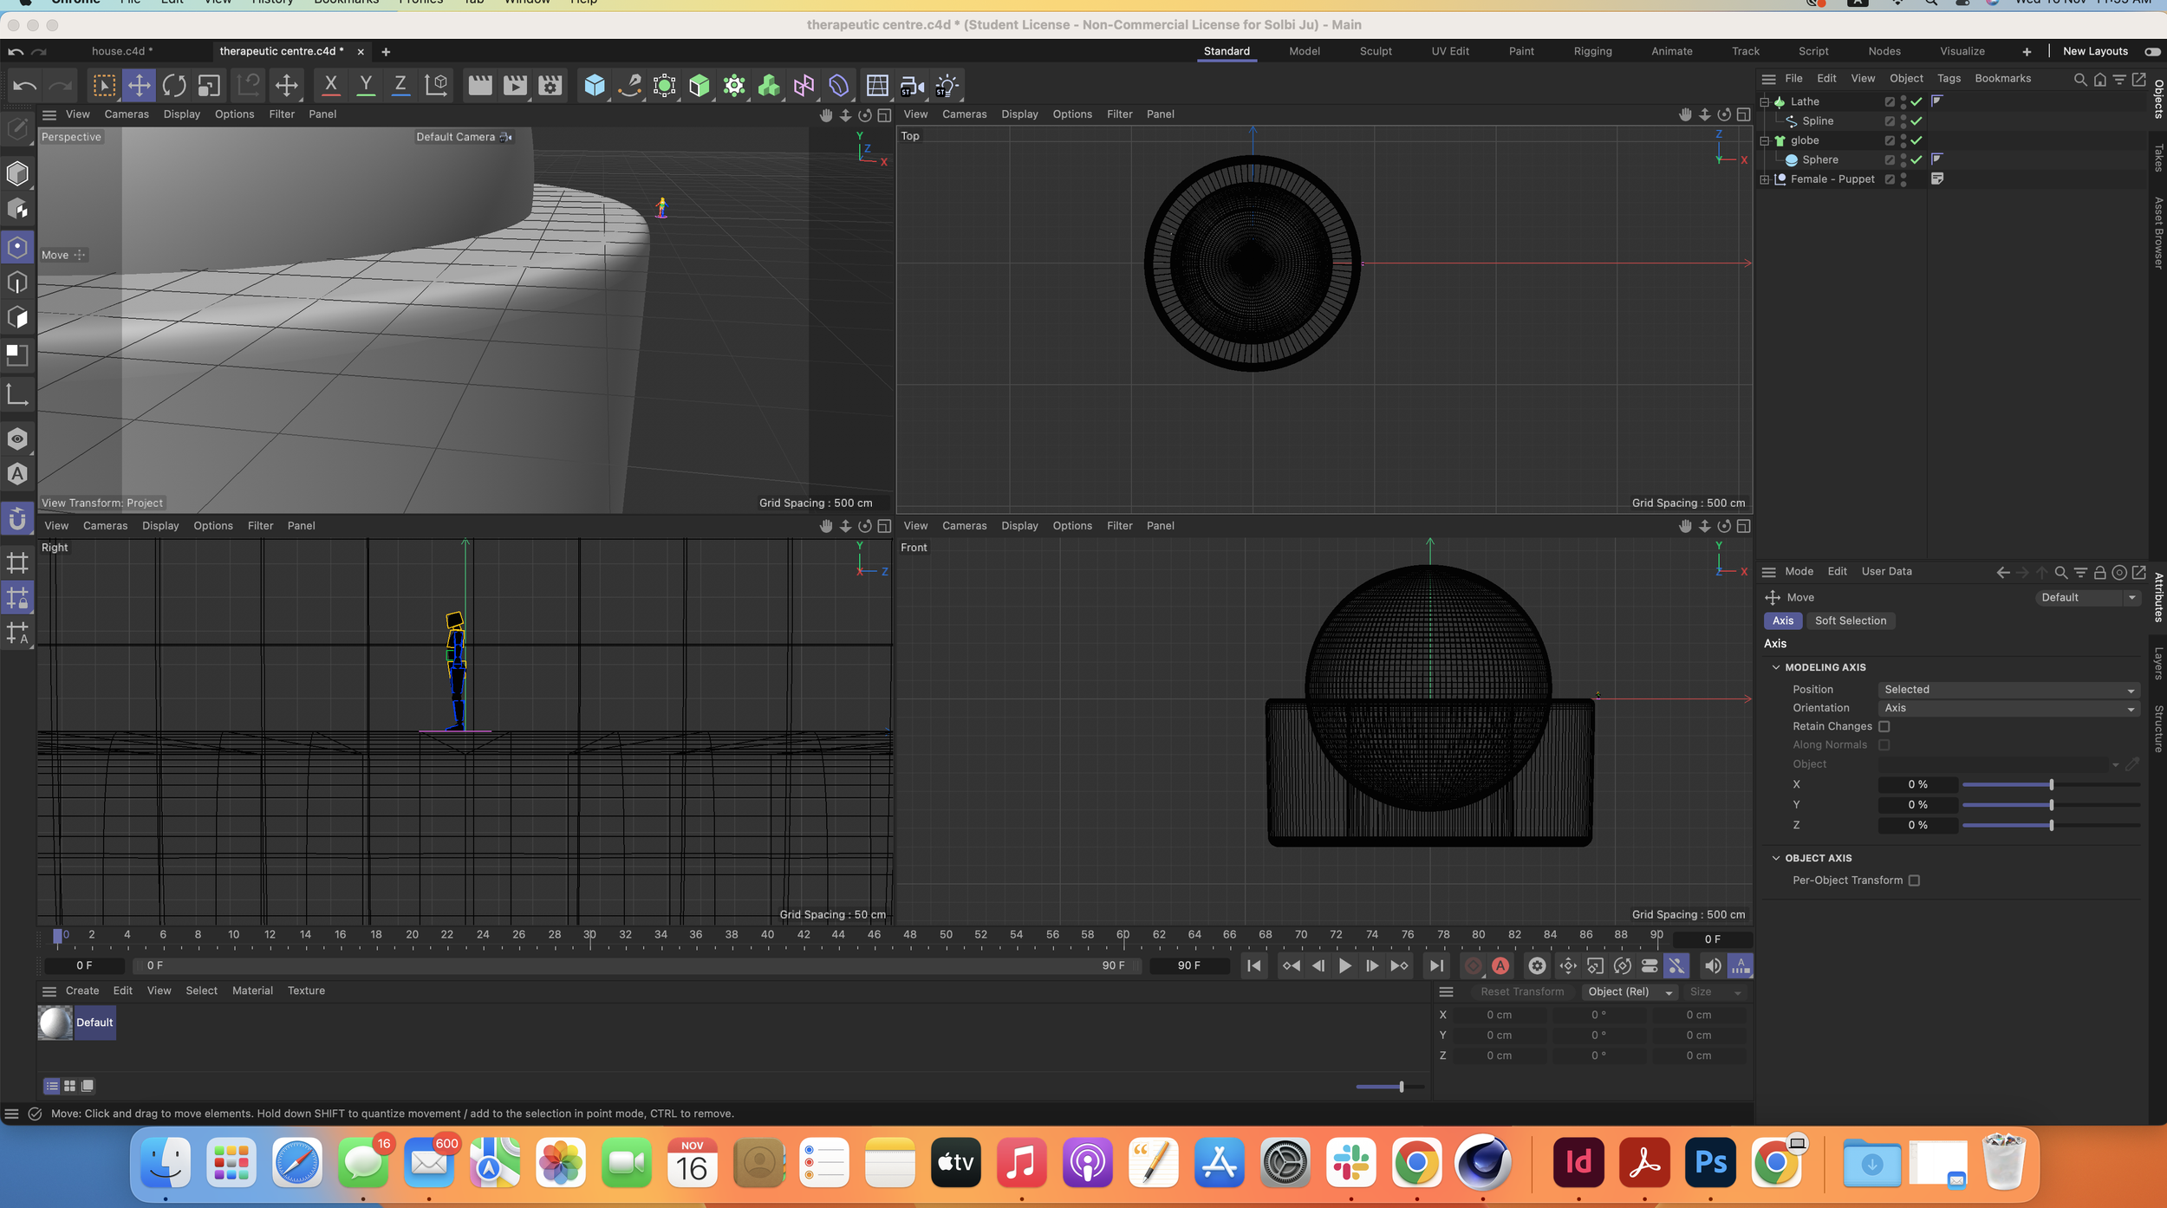The width and height of the screenshot is (2167, 1208).
Task: Toggle Y axis lock
Action: coord(366,86)
